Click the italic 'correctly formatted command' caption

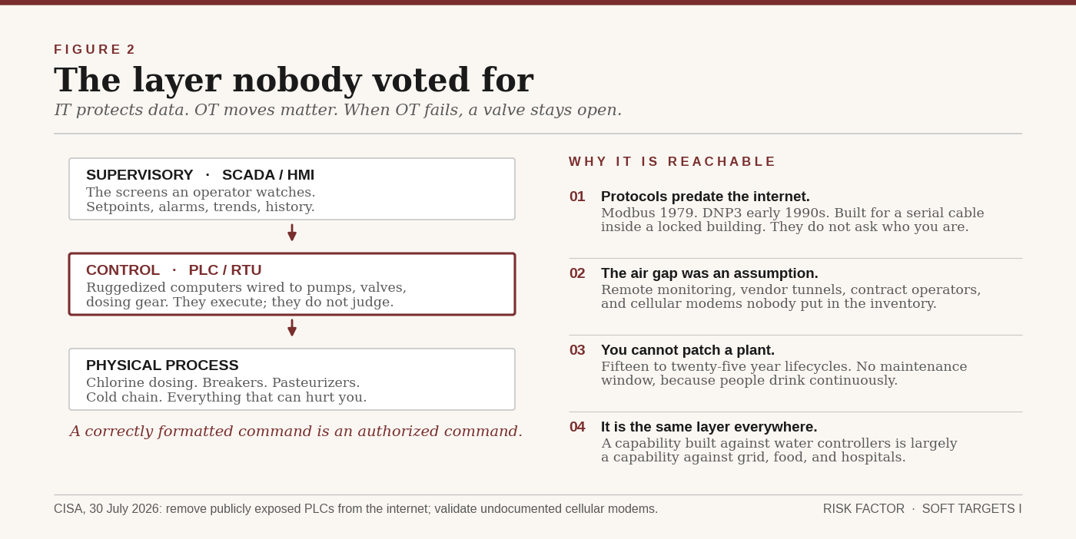[x=296, y=432]
